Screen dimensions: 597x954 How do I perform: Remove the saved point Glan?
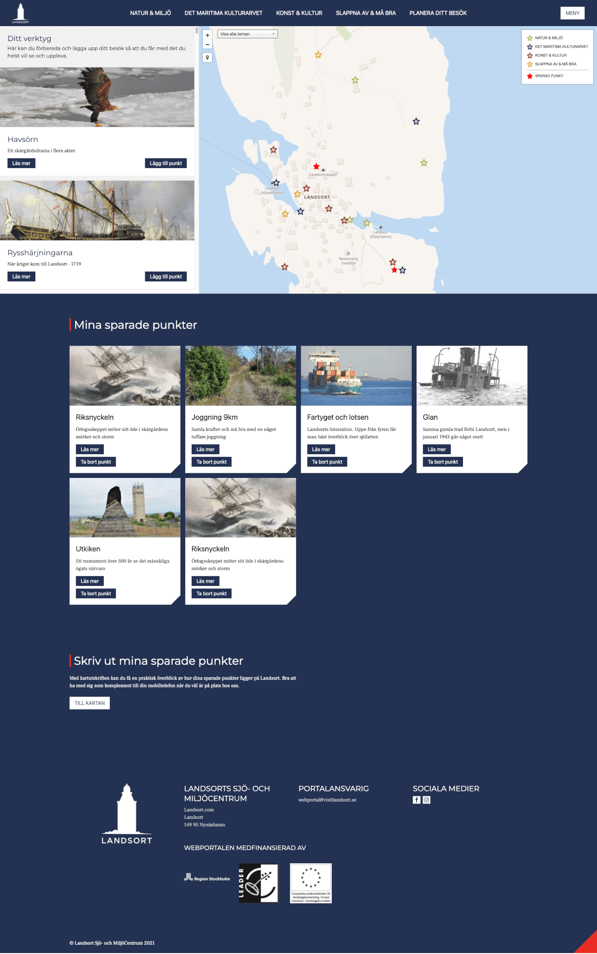coord(443,462)
